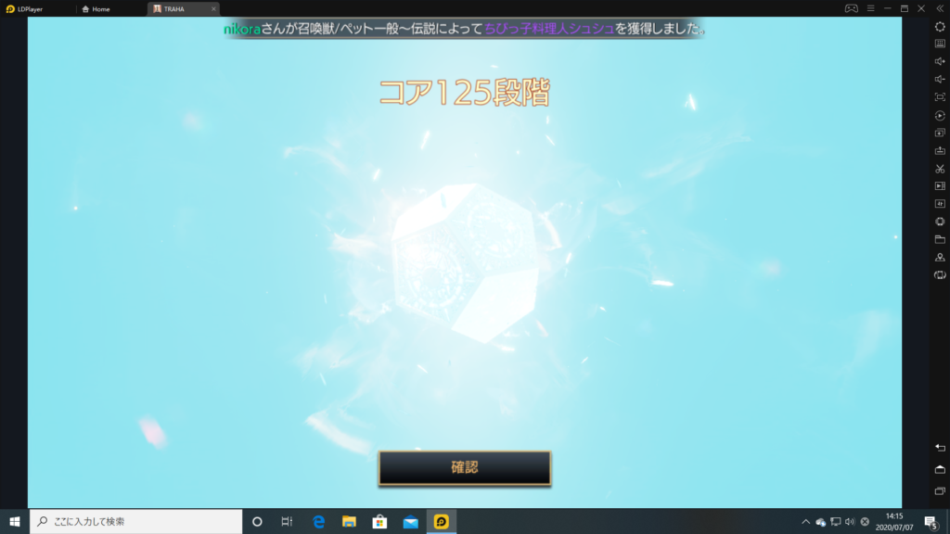Toggle fullscreen mode in the sidebar
Screen dimensions: 950x534
[x=940, y=96]
